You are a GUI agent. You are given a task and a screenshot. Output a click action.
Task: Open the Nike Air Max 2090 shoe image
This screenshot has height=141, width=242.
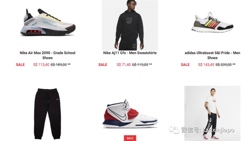click(x=48, y=22)
